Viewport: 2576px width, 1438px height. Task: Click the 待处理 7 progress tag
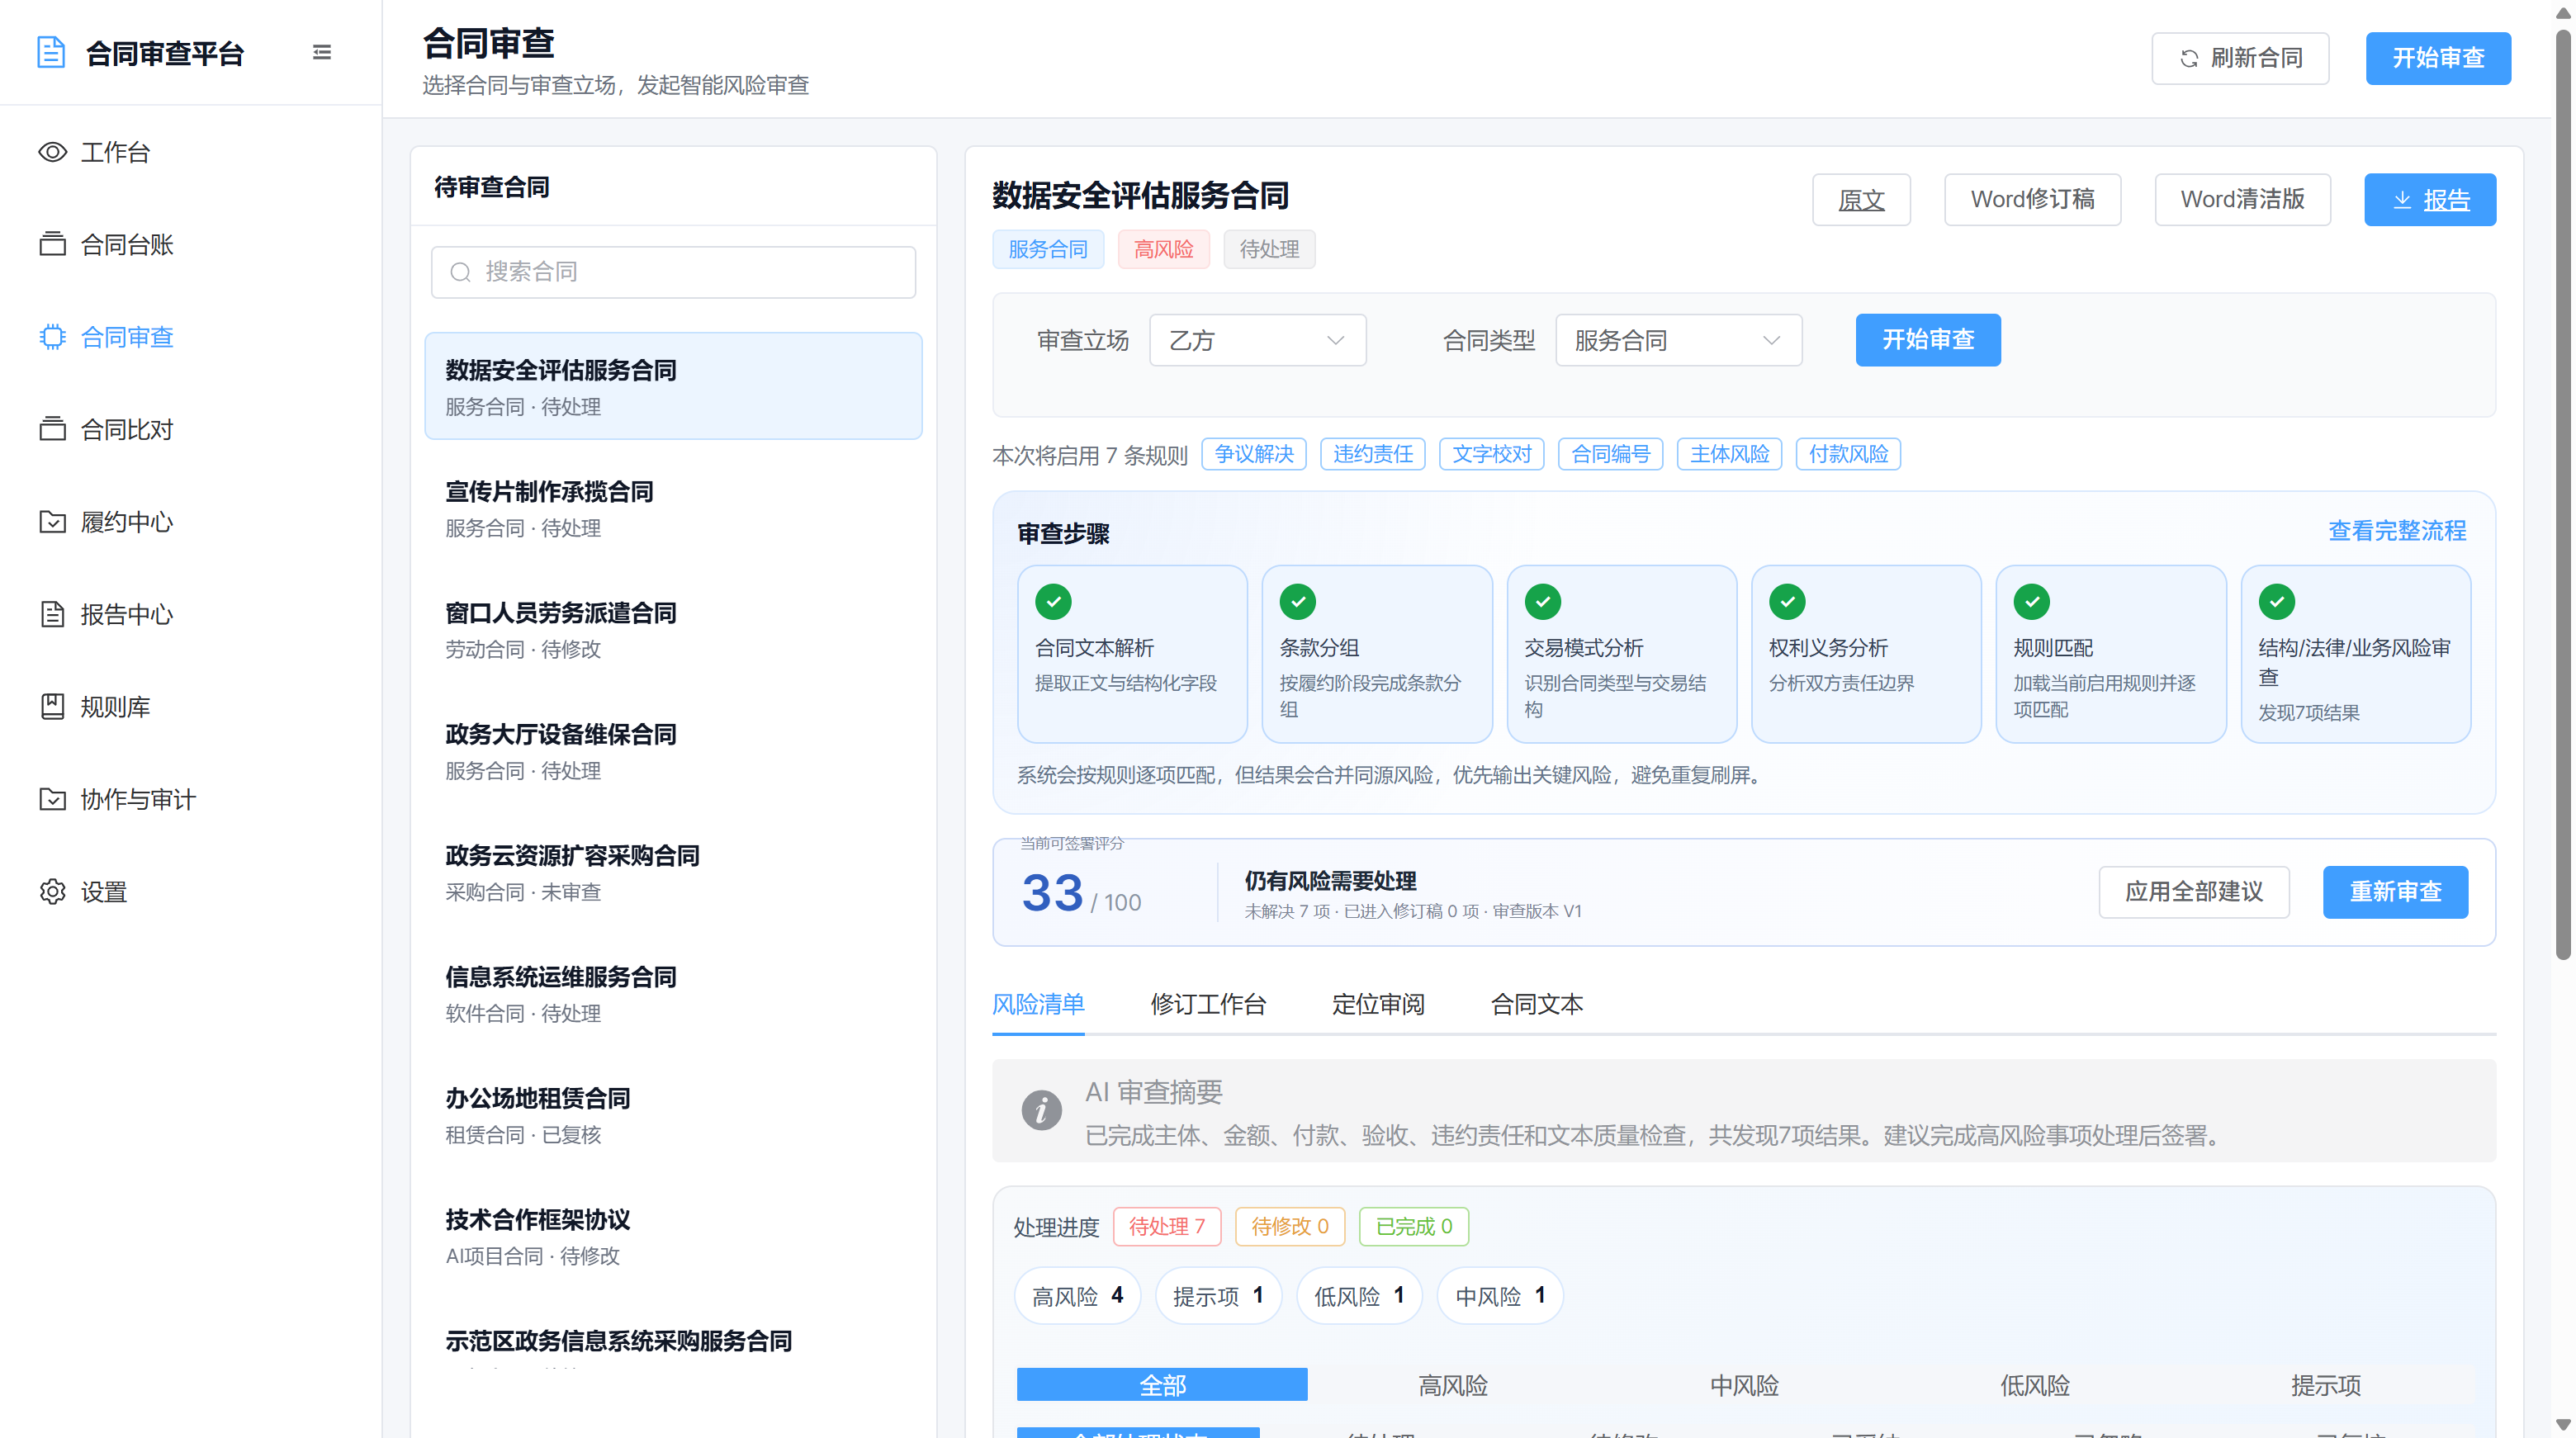(x=1167, y=1226)
